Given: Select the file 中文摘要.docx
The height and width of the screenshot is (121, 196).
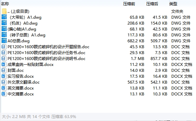Looking at the screenshot, I should point(20,94).
